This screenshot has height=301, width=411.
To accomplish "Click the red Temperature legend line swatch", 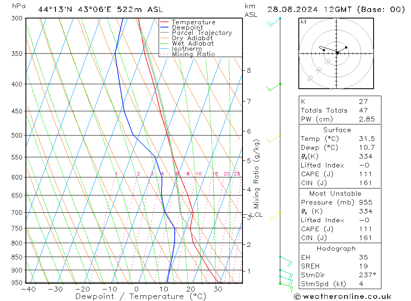I will pyautogui.click(x=164, y=22).
